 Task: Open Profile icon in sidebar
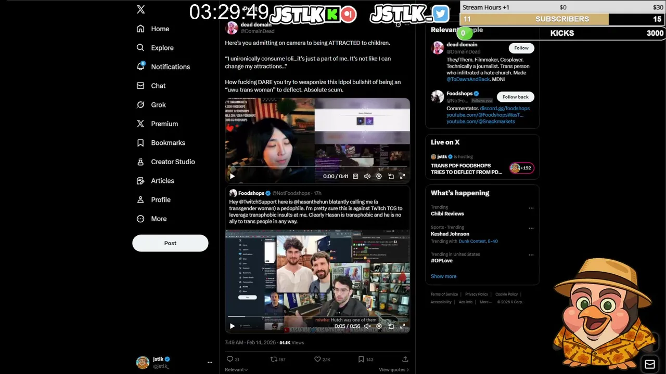pyautogui.click(x=140, y=199)
